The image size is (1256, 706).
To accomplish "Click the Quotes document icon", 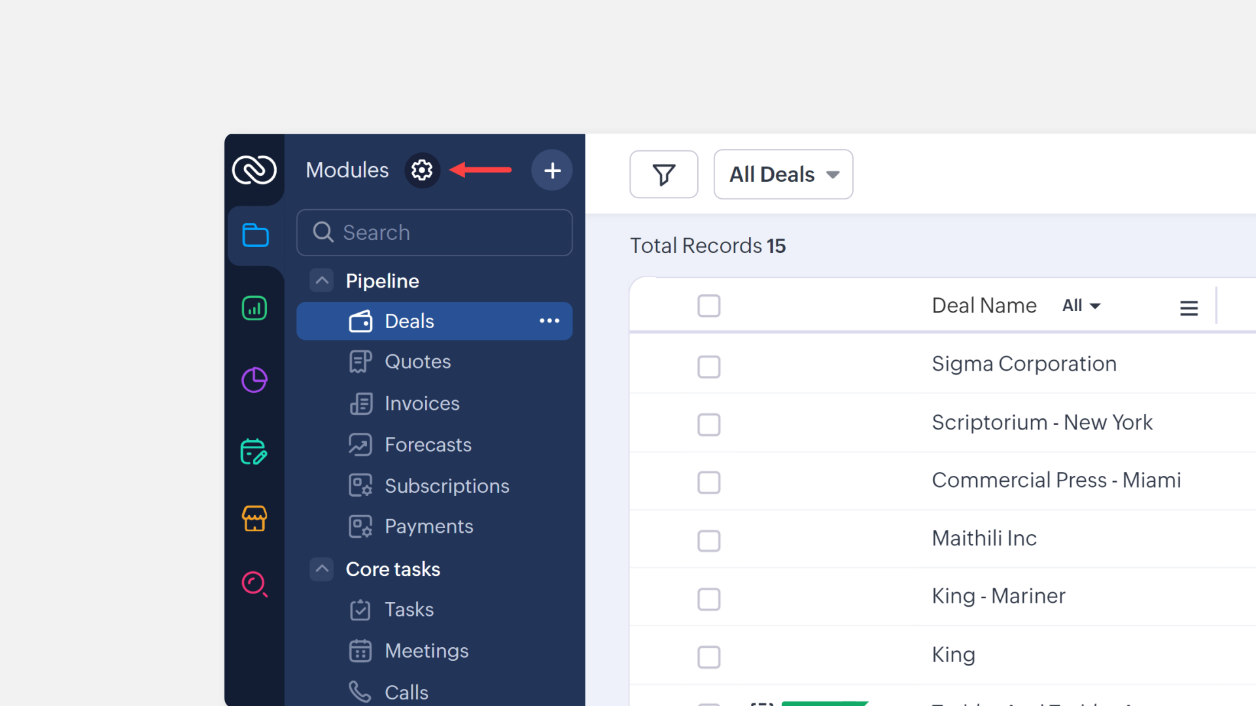I will 360,361.
